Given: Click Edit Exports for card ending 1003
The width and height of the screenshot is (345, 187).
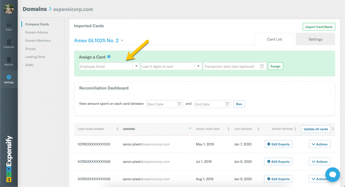Looking at the screenshot, I should point(278,144).
